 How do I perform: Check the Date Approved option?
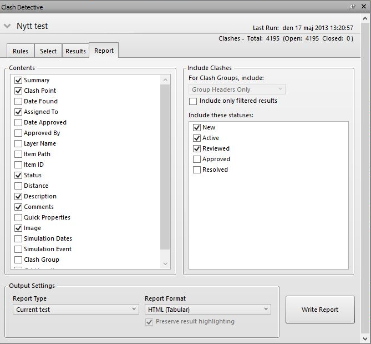(x=18, y=122)
